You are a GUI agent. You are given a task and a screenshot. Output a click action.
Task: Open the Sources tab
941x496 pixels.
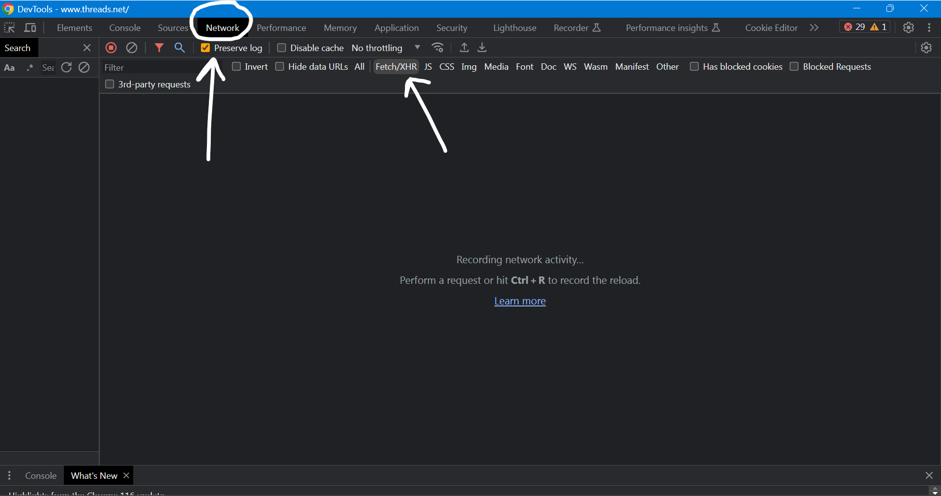click(172, 28)
